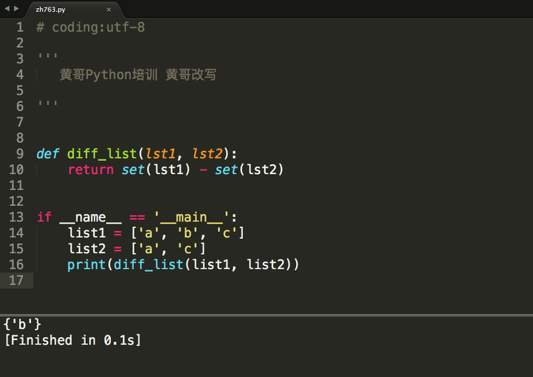This screenshot has width=533, height=377.
Task: Click the lst2 parameter in function signature
Action: coord(207,154)
